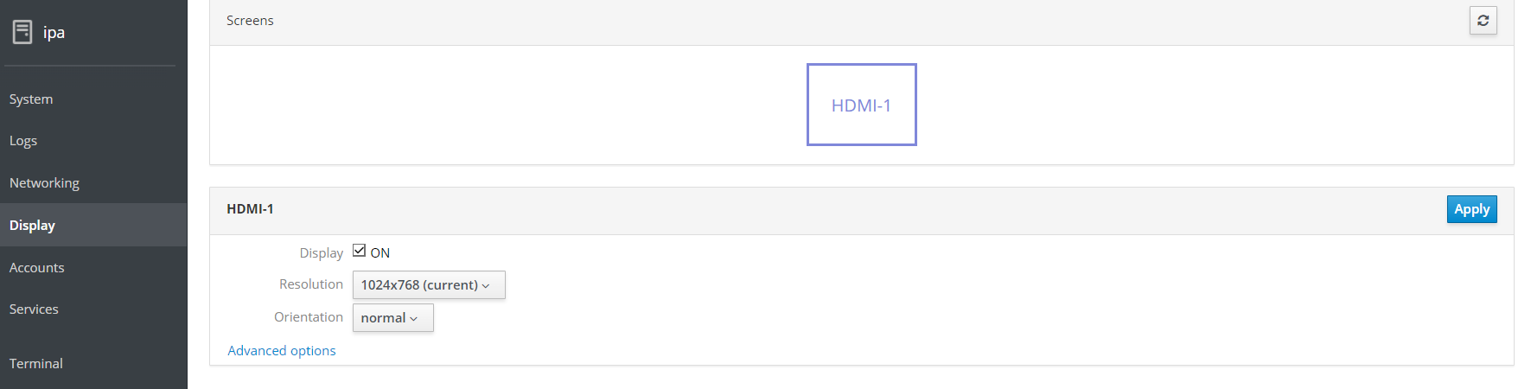Viewport: 1531px width, 389px height.
Task: Open the Resolution dropdown
Action: pos(428,285)
